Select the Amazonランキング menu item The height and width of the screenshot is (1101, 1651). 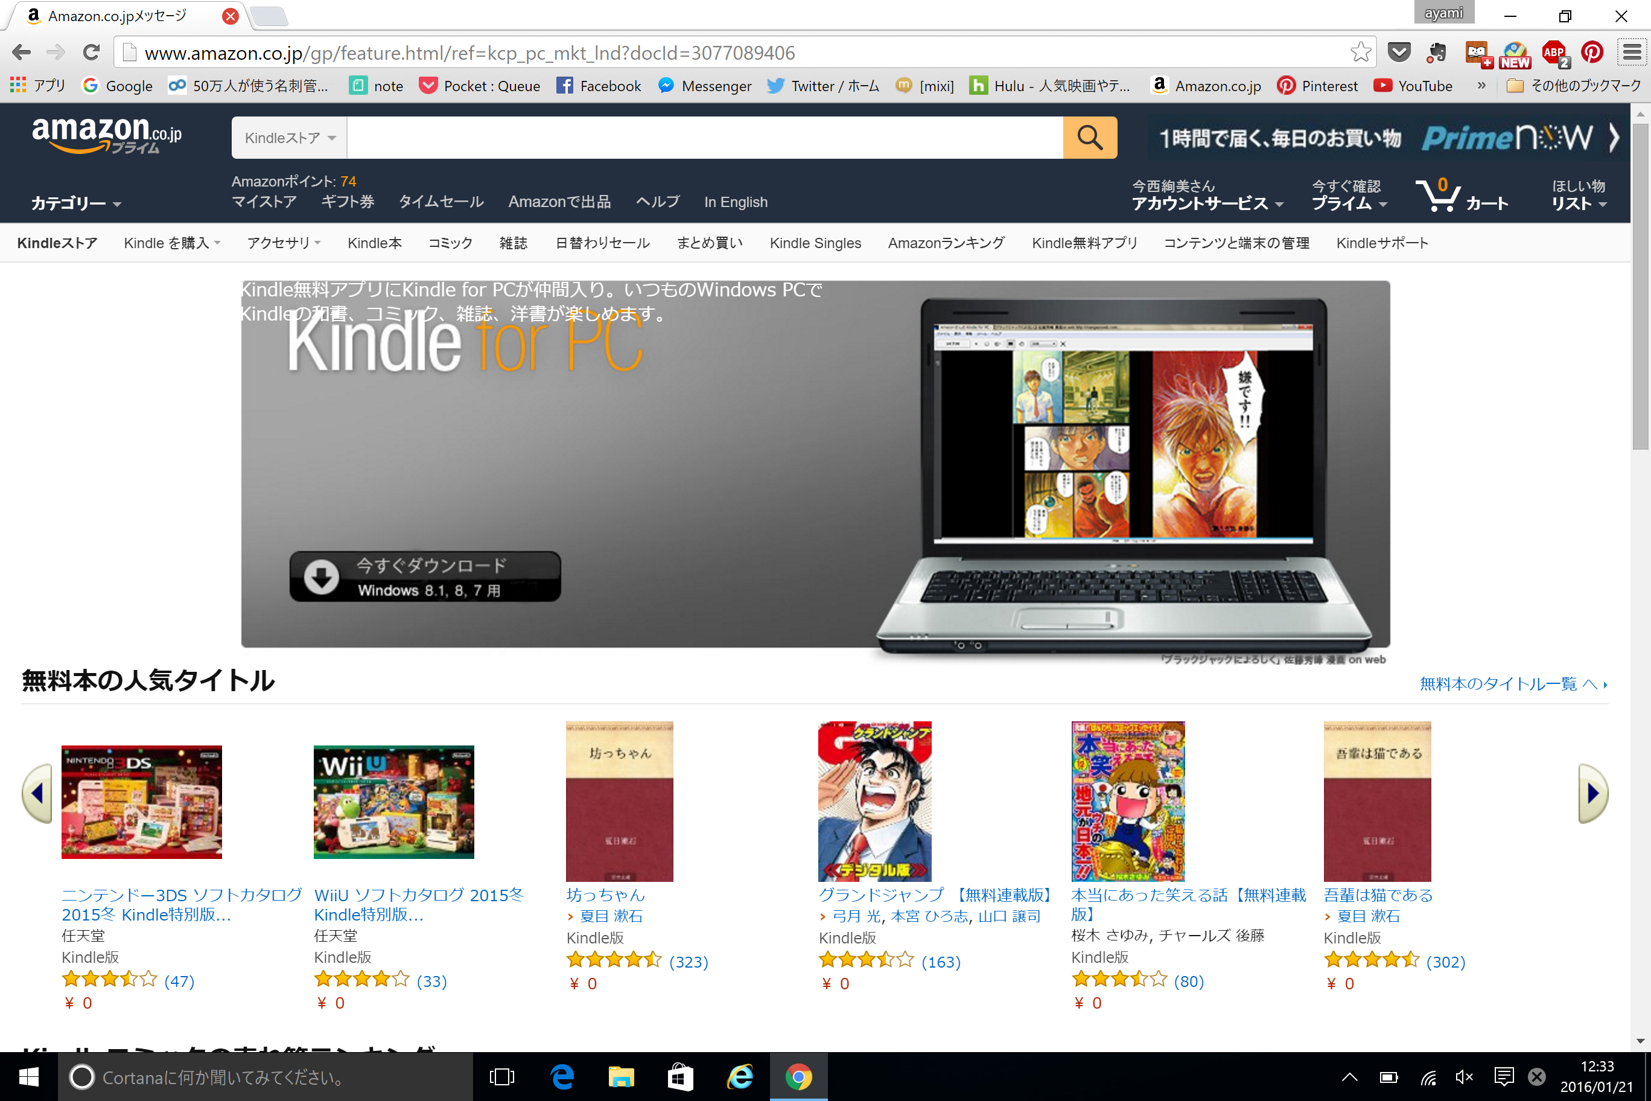pos(946,243)
